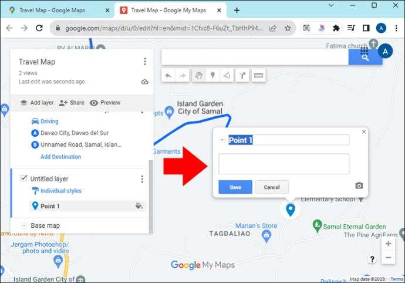Toggle Chrome side panel icon
Viewport: 405px width, 283px height.
(x=366, y=28)
